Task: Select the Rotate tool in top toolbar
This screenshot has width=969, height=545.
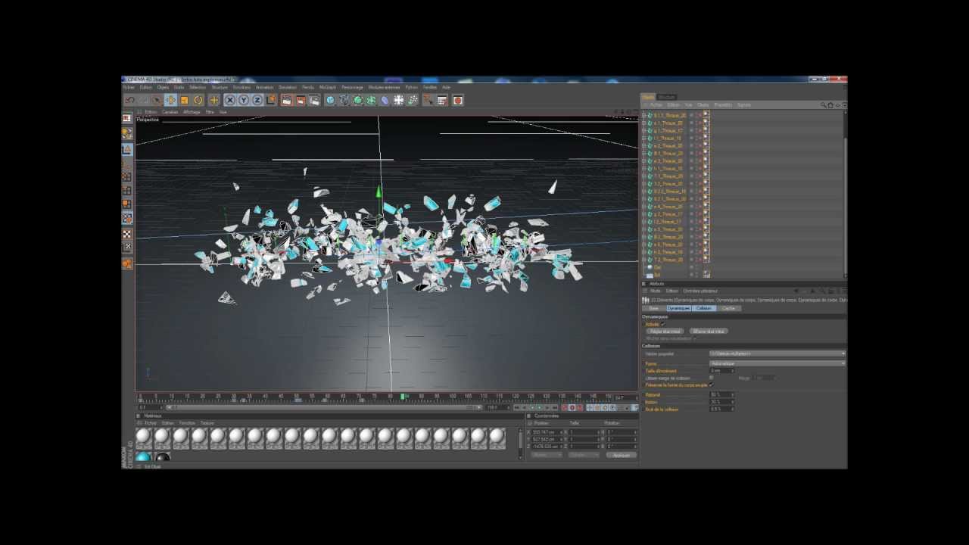Action: [x=198, y=100]
